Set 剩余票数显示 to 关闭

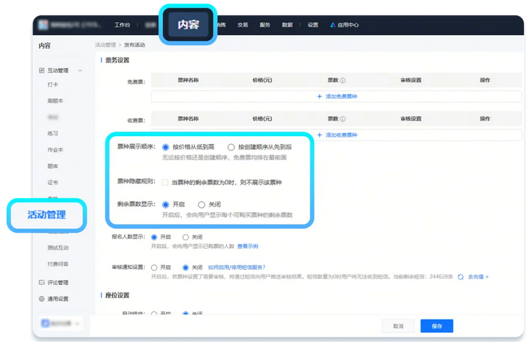point(201,205)
